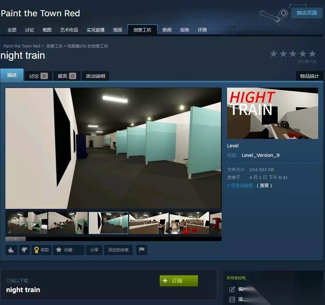Select fourth thumbnail with office cubicles
The image size is (325, 305).
(149, 223)
